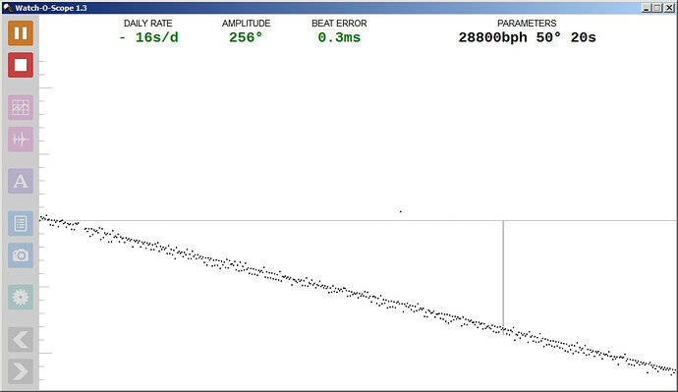Open settings with the gear icon
Screen dimensions: 678x392
coord(21,297)
